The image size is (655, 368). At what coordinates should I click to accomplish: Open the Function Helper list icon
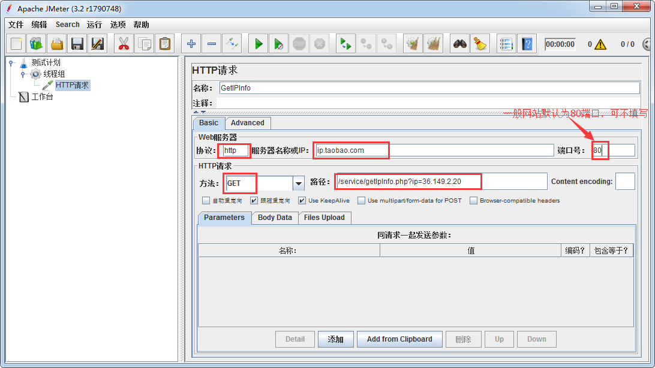[x=506, y=44]
